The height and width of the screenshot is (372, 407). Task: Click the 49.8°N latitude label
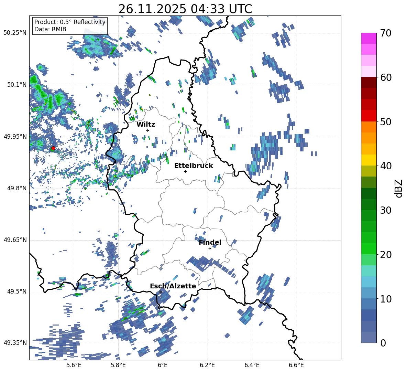click(17, 188)
